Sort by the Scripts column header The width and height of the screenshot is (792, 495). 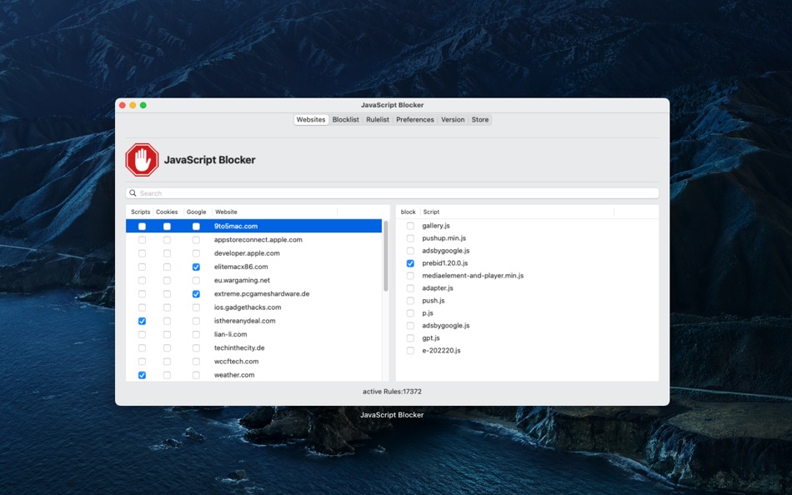click(x=140, y=212)
